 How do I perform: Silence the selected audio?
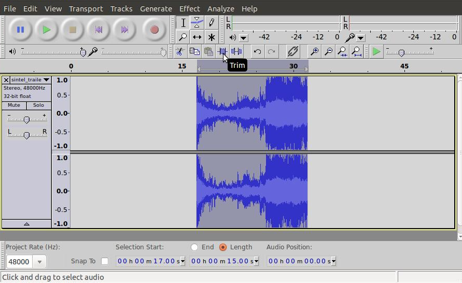tap(236, 52)
